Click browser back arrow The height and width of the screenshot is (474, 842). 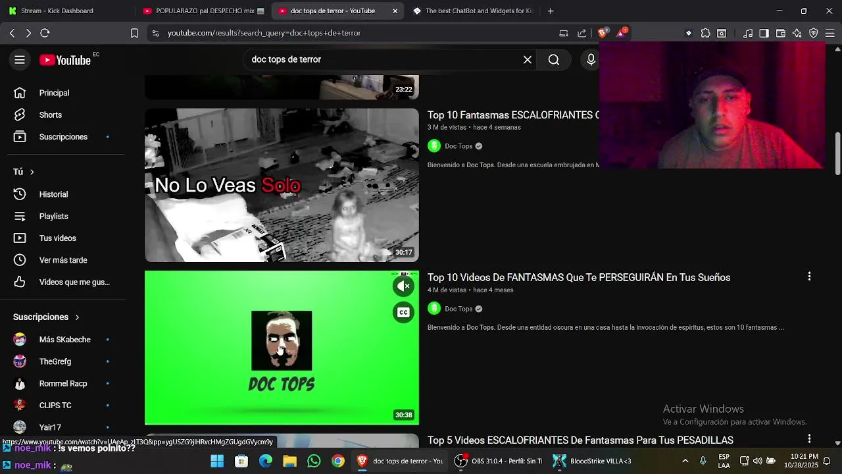(x=12, y=33)
